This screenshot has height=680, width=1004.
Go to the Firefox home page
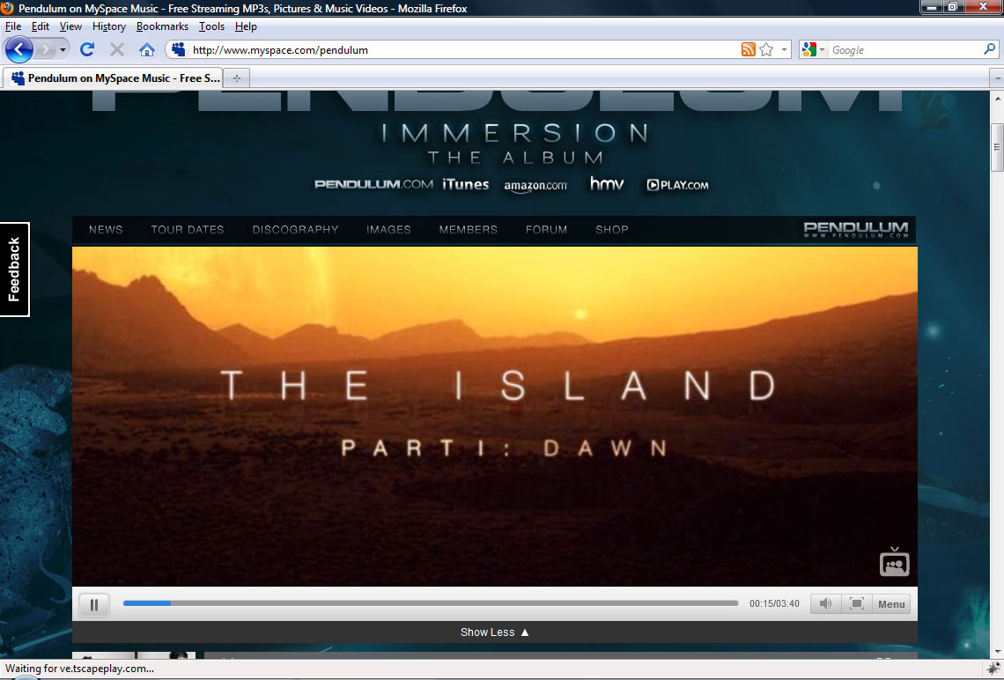[146, 49]
